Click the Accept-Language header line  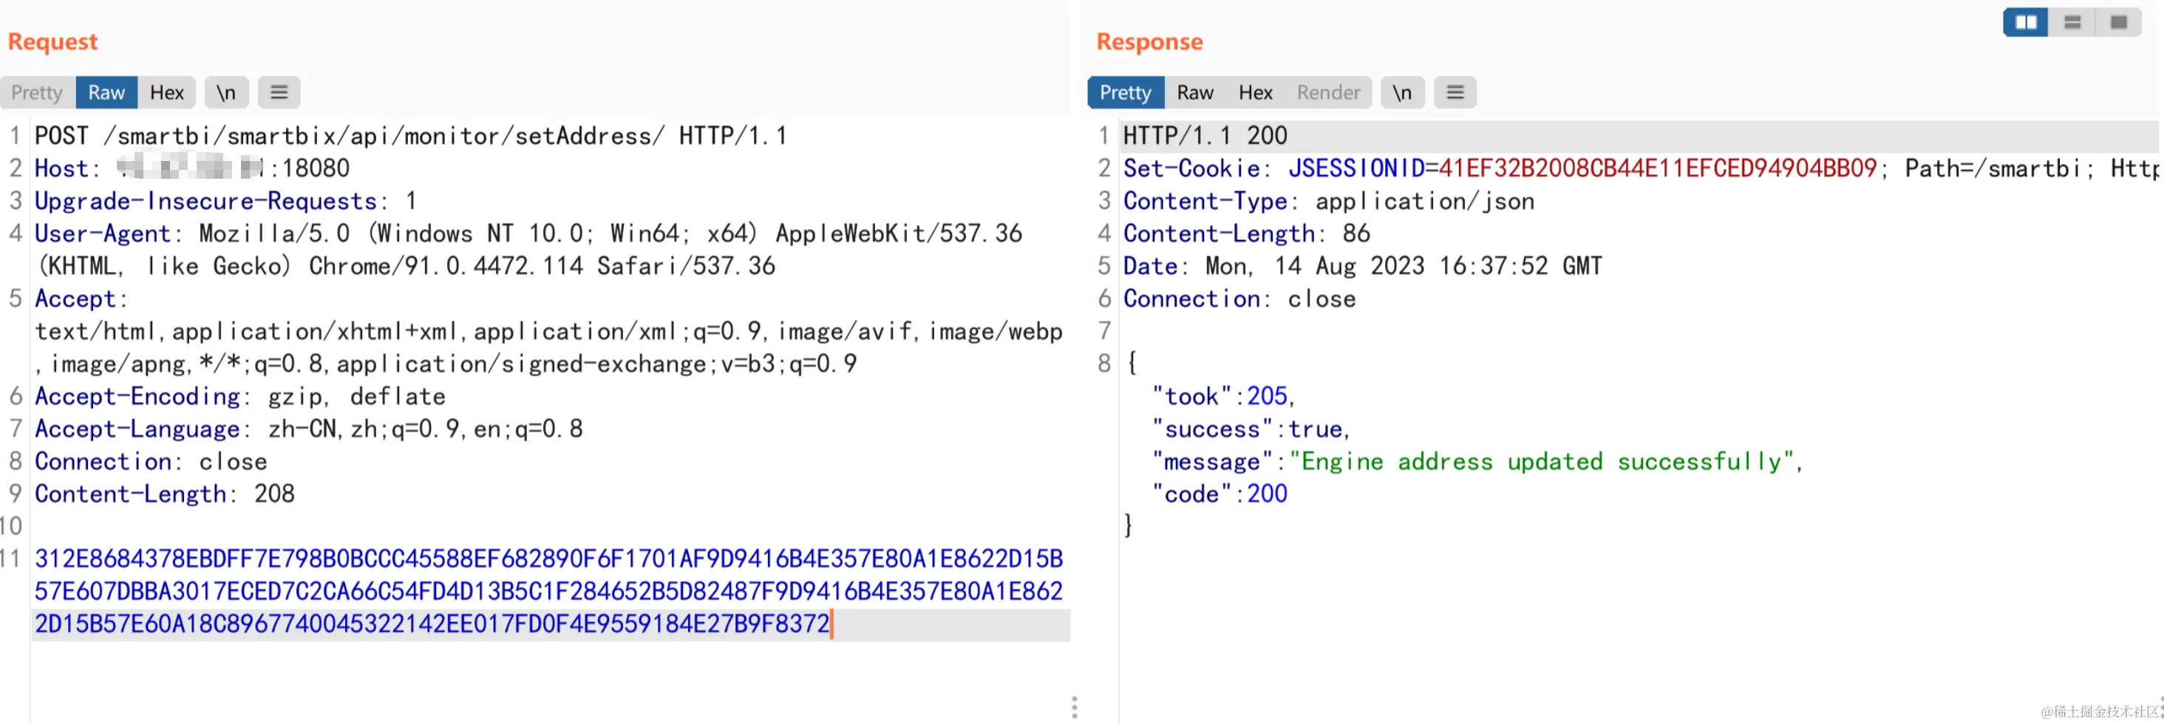(309, 428)
